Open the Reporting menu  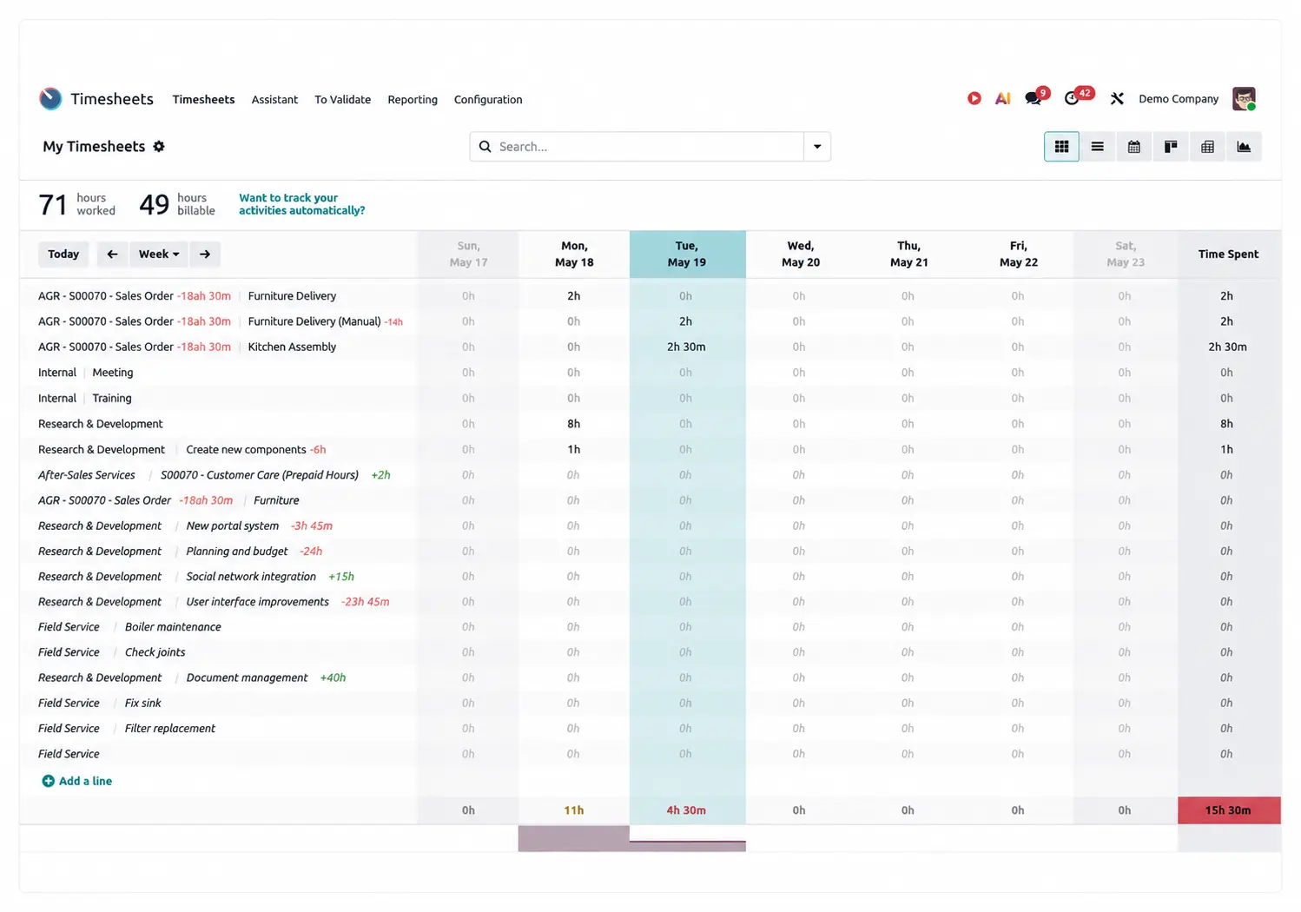point(413,99)
